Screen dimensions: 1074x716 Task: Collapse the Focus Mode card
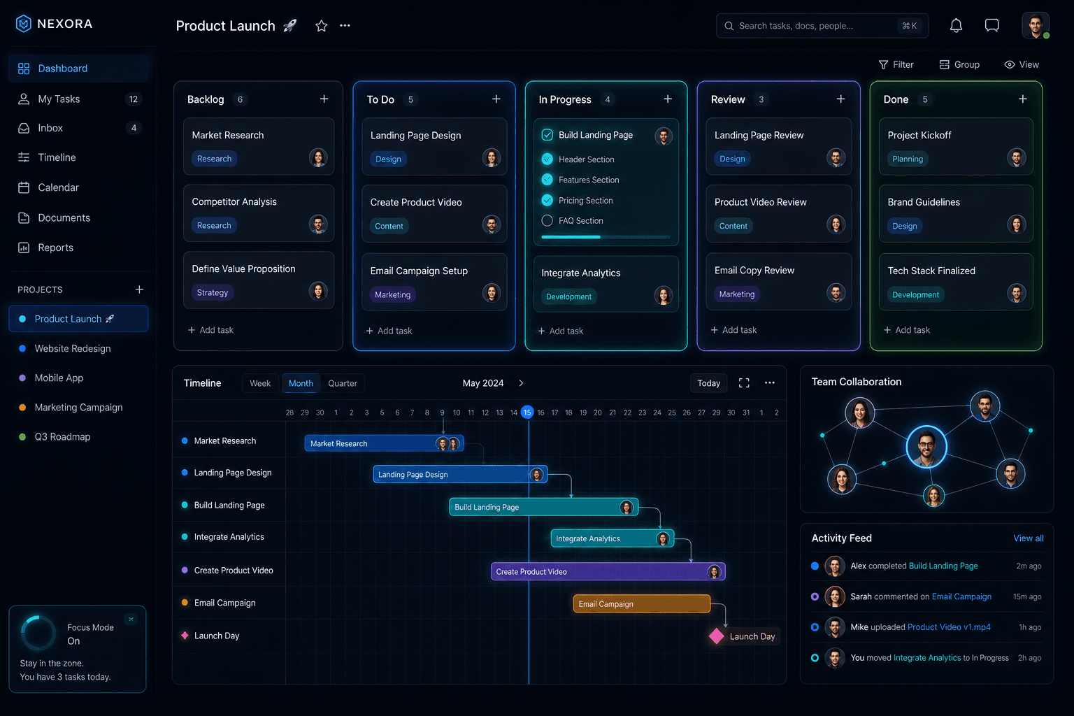(131, 620)
